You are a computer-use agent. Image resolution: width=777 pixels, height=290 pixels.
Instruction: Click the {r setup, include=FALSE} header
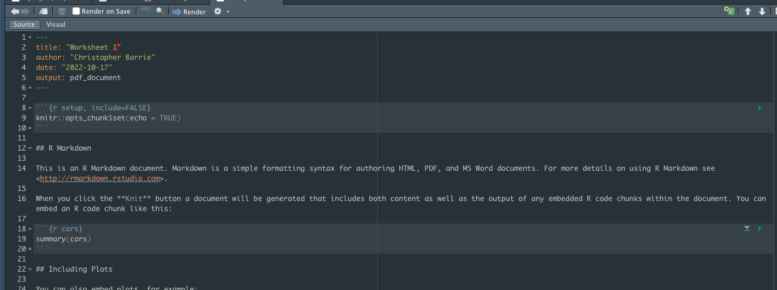click(100, 108)
